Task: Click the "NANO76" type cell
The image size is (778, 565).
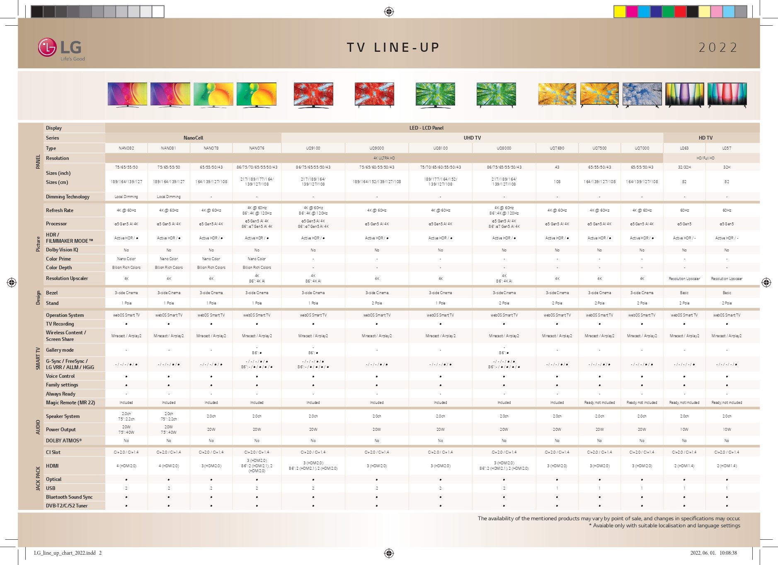Action: click(x=257, y=148)
